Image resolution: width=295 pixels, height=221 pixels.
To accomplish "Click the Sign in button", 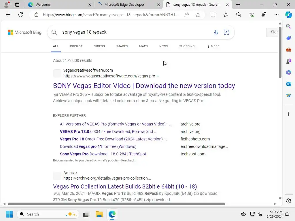I will 273,32.
